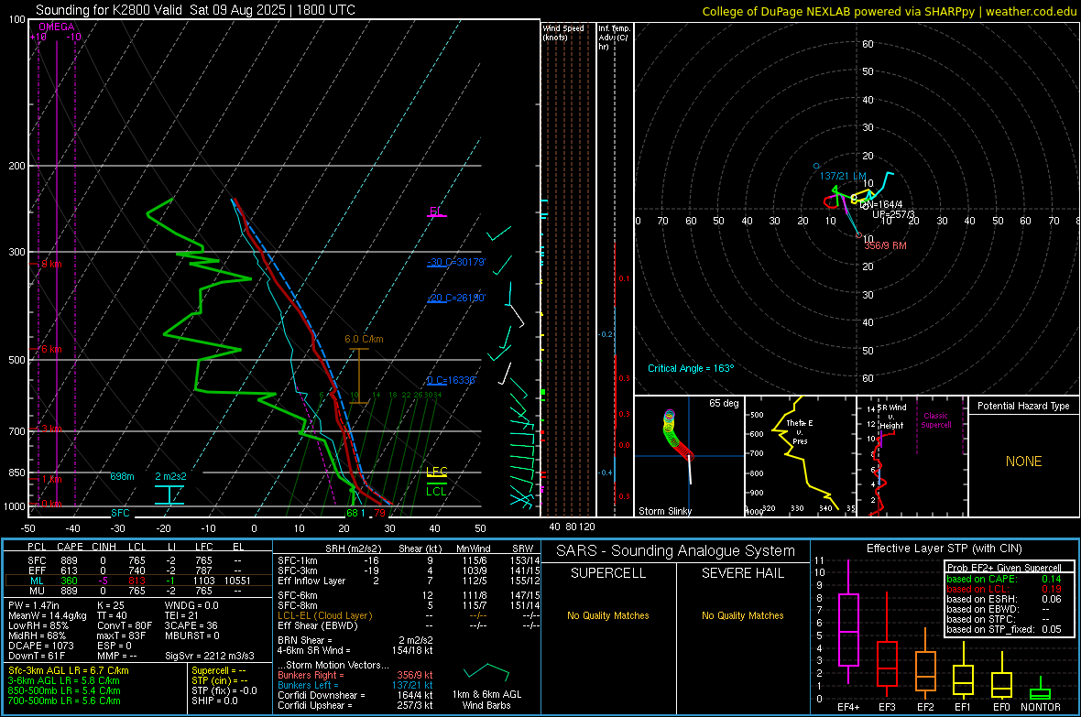Click the -30 C=30179' height label
Viewport: 1081px width, 717px height.
pos(456,262)
